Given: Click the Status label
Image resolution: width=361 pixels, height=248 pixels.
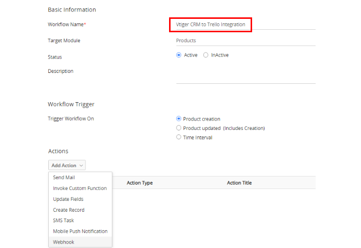Looking at the screenshot, I should click(x=55, y=57).
